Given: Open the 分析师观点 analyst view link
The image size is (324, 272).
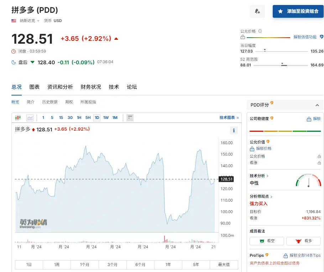Looking at the screenshot, I should click(x=261, y=197).
